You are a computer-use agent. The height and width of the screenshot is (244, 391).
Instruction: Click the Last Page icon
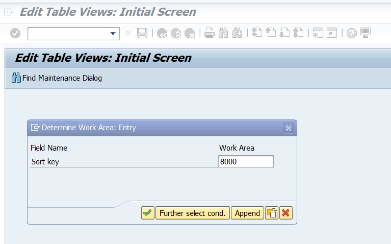(x=298, y=33)
